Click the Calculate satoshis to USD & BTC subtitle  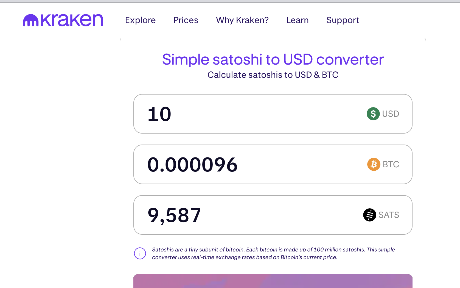coord(273,75)
